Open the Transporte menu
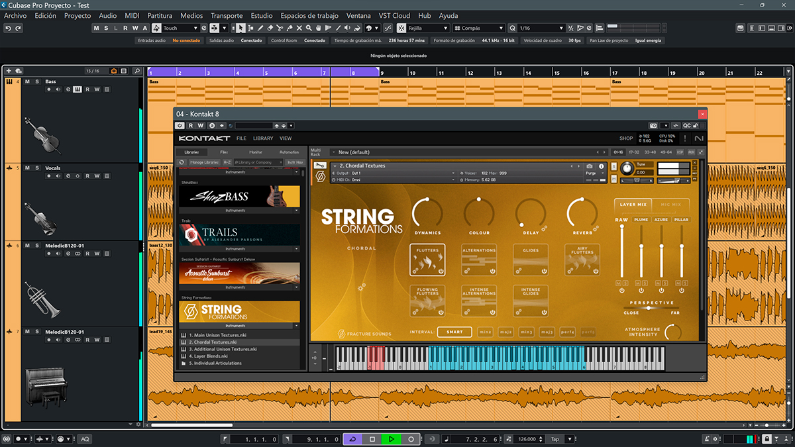Screen dimensions: 795x447 [x=227, y=15]
